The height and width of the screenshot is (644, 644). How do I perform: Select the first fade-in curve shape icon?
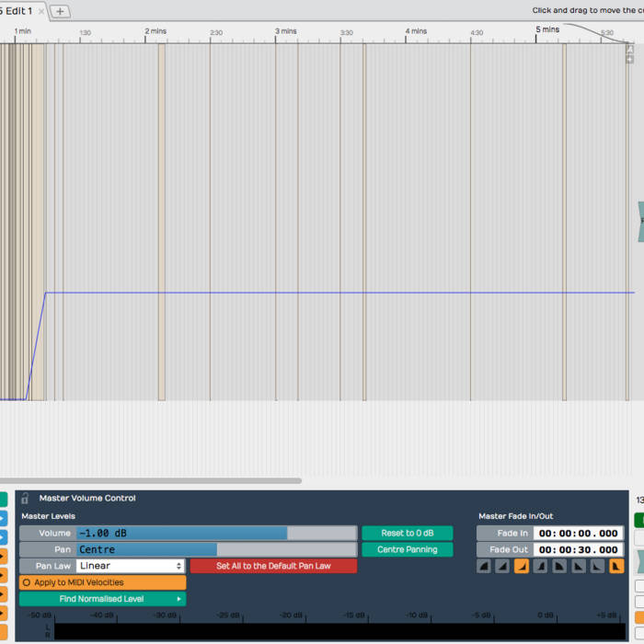pos(484,566)
